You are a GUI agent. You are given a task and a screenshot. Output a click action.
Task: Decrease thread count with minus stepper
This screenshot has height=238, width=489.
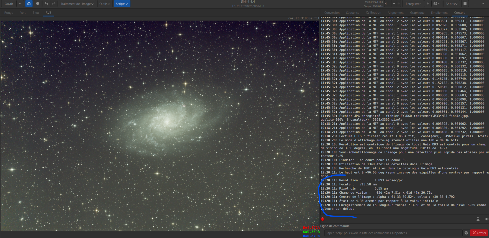point(394,4)
